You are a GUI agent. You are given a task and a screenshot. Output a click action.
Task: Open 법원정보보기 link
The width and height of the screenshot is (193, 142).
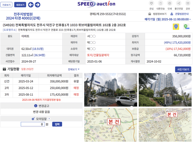(x=160, y=14)
